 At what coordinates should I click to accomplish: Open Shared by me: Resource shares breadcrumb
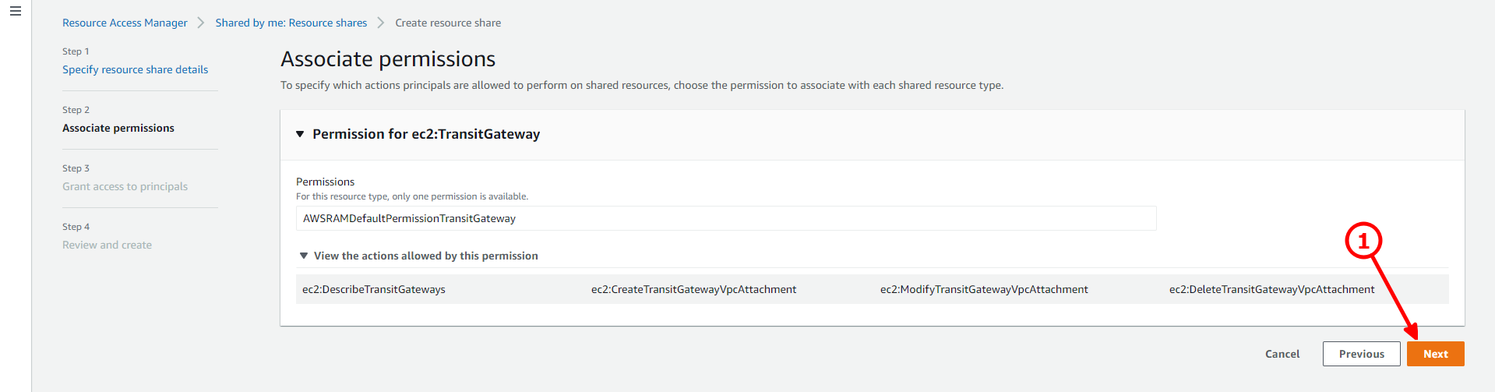[291, 23]
